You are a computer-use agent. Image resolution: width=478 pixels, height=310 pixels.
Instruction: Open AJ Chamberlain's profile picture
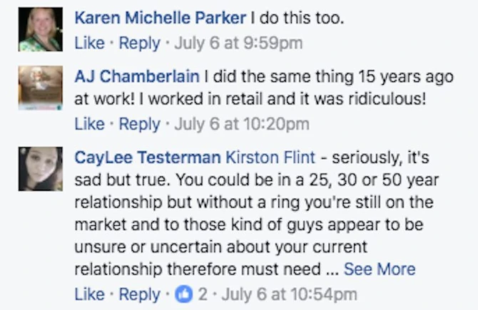[x=40, y=88]
